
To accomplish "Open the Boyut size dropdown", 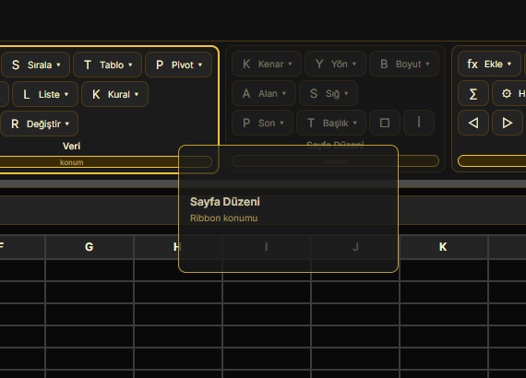I will tap(404, 64).
